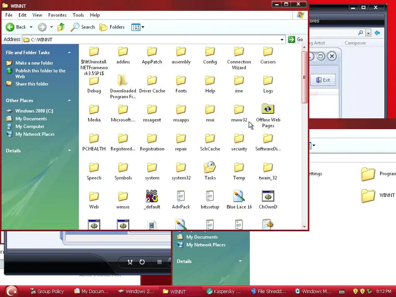Screen dimensions: 396x297
Task: Switch to Group Policy taskbar button
Action: click(47, 292)
